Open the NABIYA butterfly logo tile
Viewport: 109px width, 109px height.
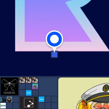click(9, 86)
